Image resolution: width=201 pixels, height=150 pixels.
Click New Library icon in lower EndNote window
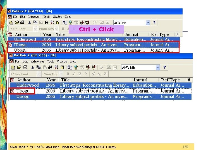coord(13,67)
